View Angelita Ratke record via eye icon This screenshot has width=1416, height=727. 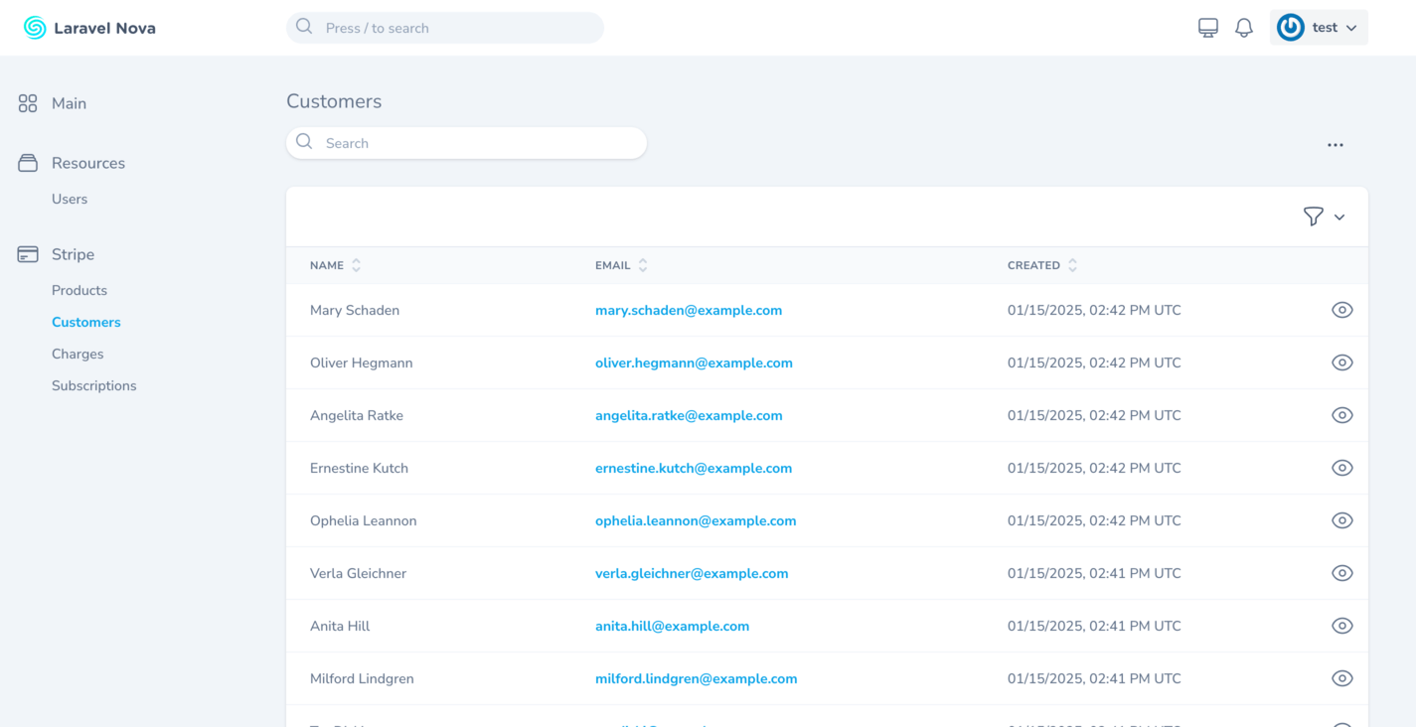coord(1342,415)
